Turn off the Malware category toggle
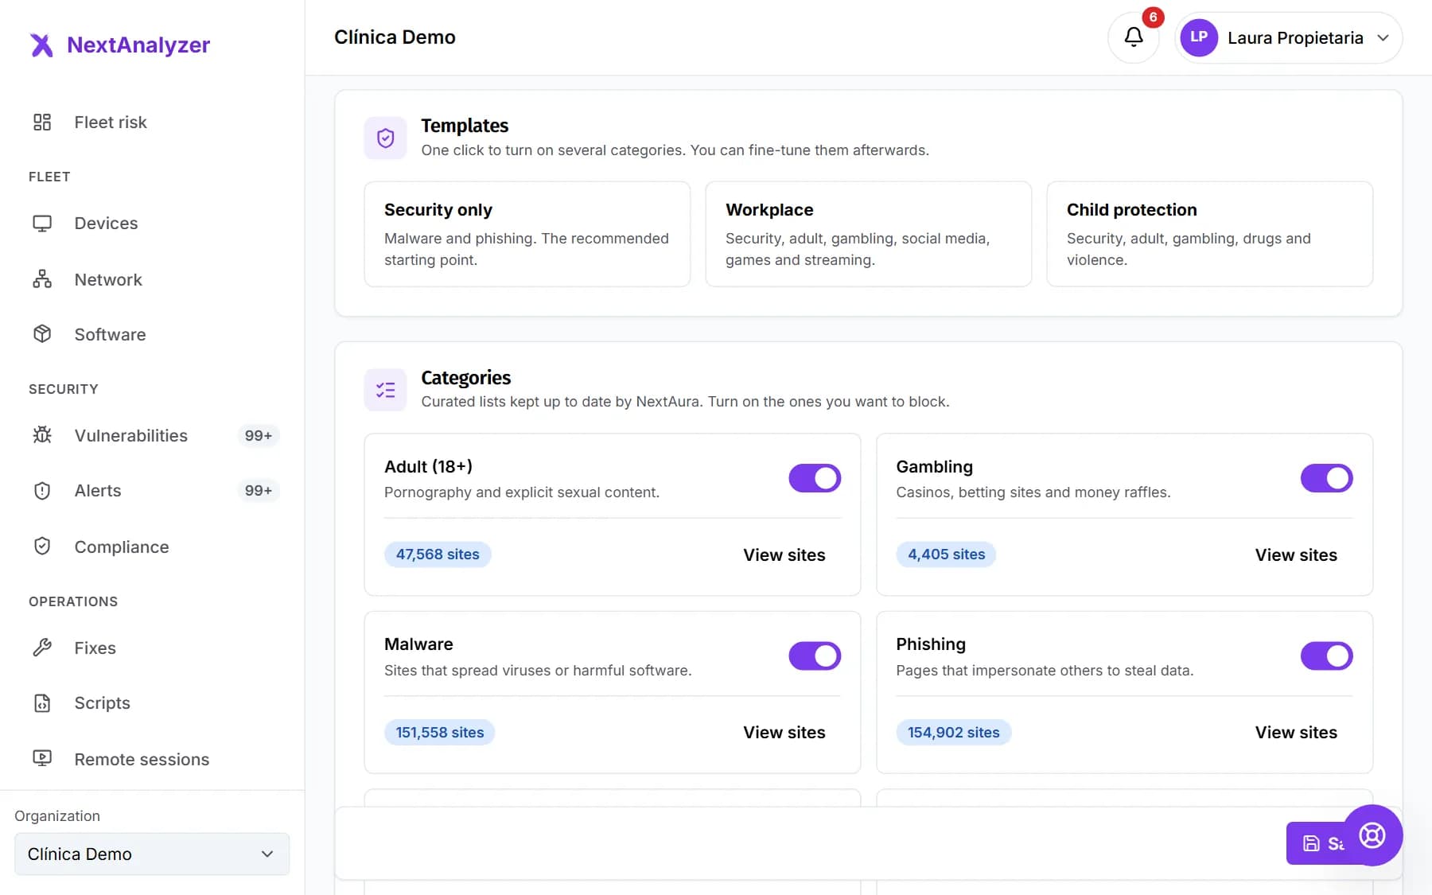This screenshot has height=895, width=1432. [x=815, y=656]
